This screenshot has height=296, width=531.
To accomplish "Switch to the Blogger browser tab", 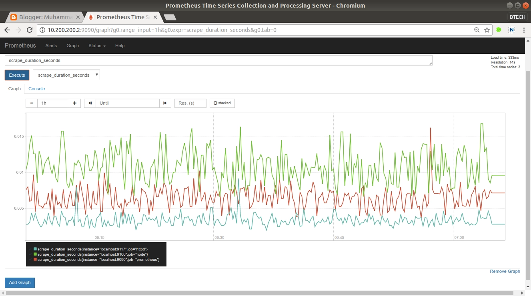I will (45, 17).
